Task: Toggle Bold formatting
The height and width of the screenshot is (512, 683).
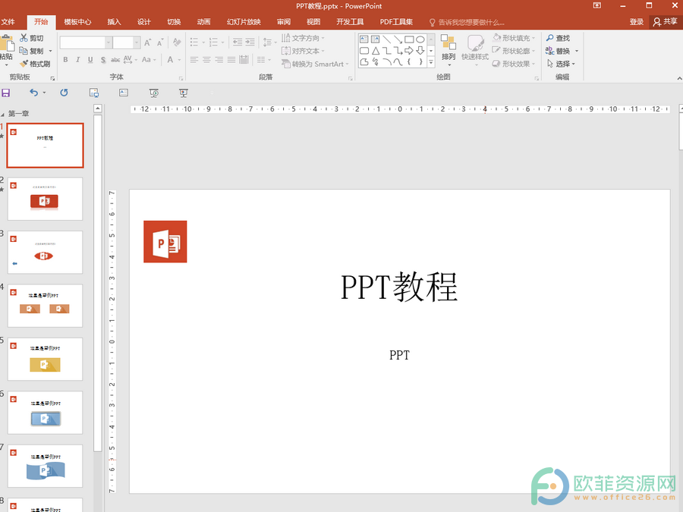Action: (65, 60)
